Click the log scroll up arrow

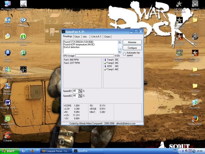(120, 42)
